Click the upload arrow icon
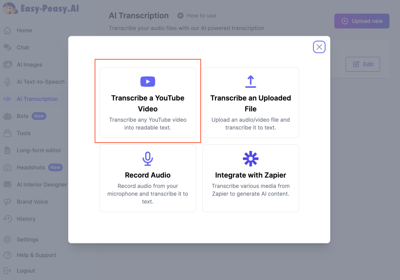 pos(250,82)
